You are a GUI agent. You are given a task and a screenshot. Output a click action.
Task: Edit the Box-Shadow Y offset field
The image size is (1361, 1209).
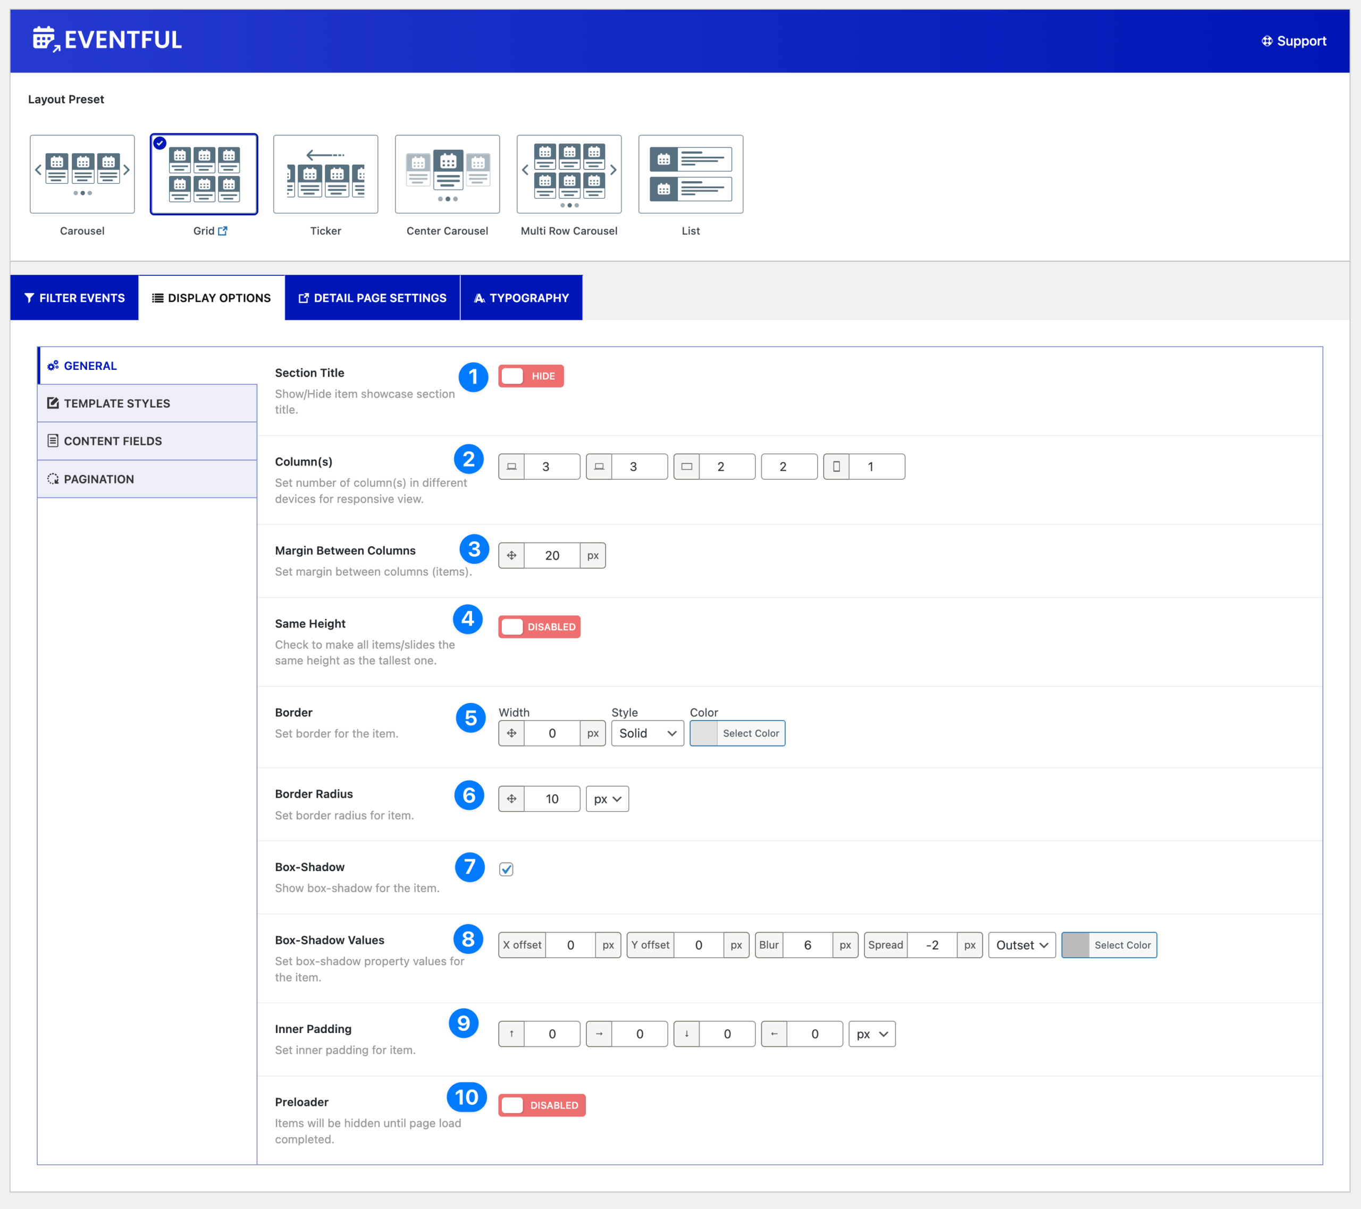(699, 945)
